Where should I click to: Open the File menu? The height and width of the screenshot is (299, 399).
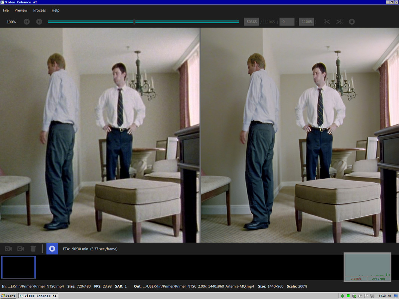(6, 10)
